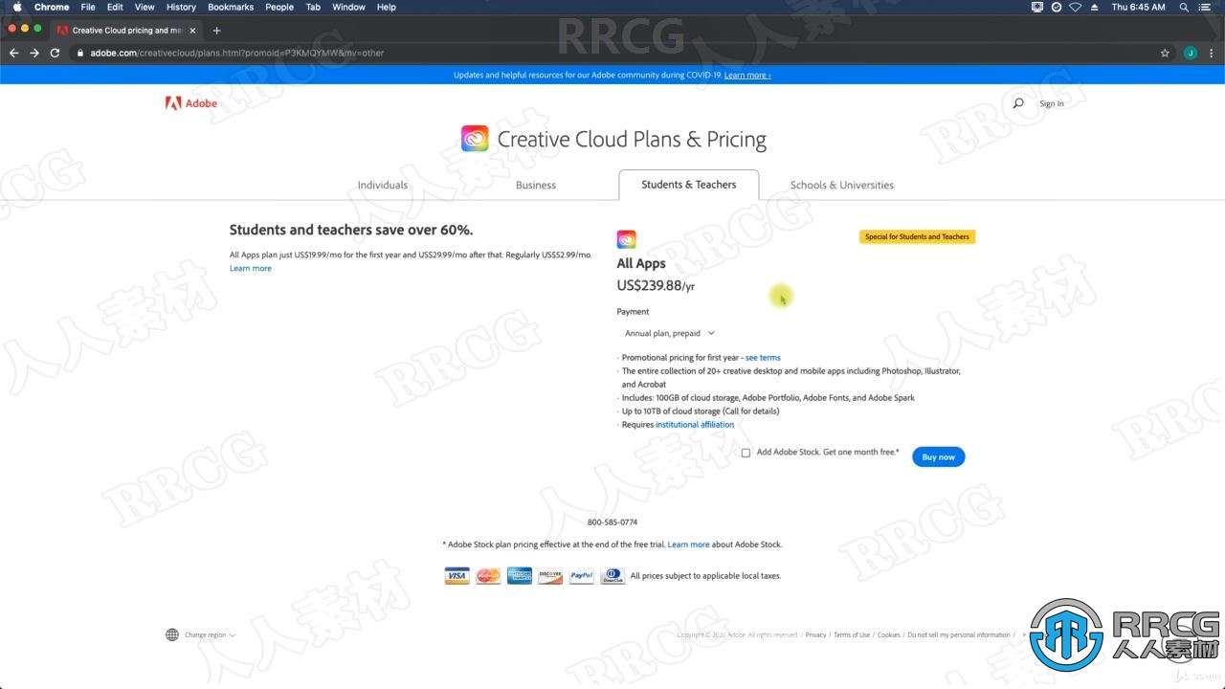This screenshot has width=1225, height=689.
Task: Open the Chrome profile avatar J
Action: 1191,53
